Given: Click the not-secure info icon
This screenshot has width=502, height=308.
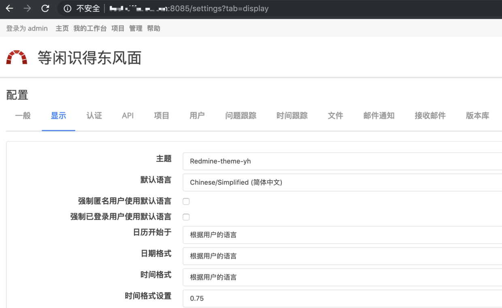Looking at the screenshot, I should click(68, 9).
